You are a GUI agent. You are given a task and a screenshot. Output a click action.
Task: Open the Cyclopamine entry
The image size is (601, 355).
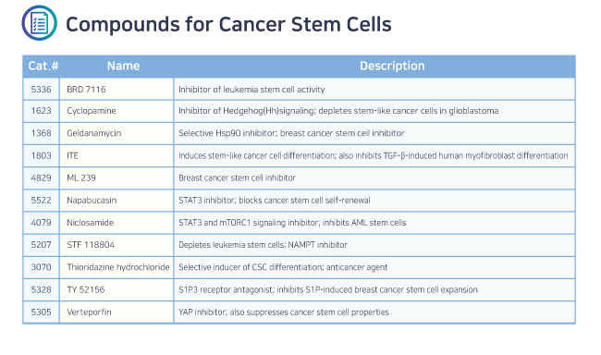pos(92,111)
